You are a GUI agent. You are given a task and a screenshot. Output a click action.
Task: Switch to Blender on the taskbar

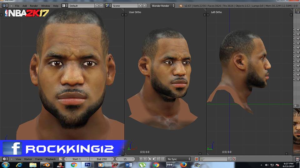click(x=46, y=165)
